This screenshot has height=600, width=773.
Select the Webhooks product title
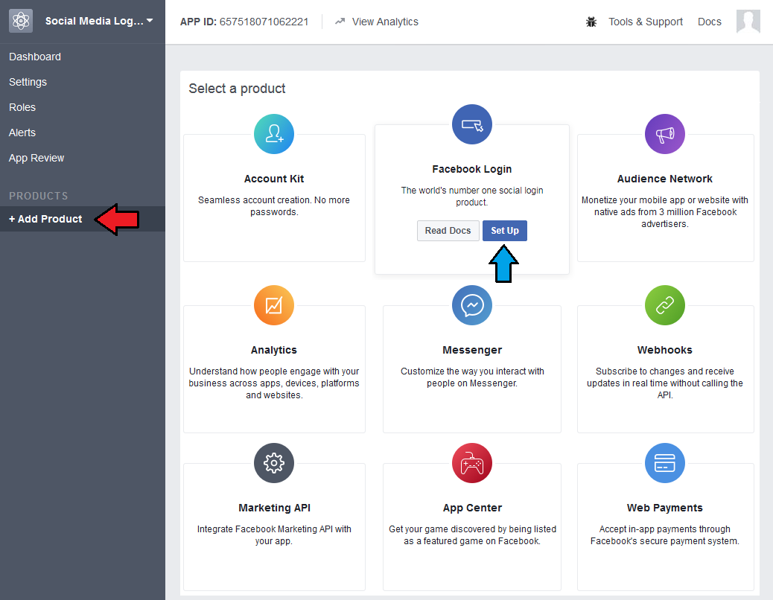point(664,350)
